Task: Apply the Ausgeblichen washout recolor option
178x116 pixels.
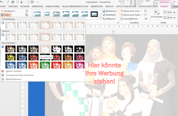Action: click(45, 49)
